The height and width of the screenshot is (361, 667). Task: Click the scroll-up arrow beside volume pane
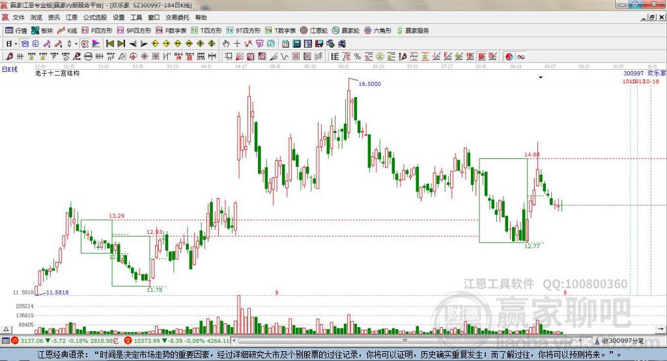(6, 329)
